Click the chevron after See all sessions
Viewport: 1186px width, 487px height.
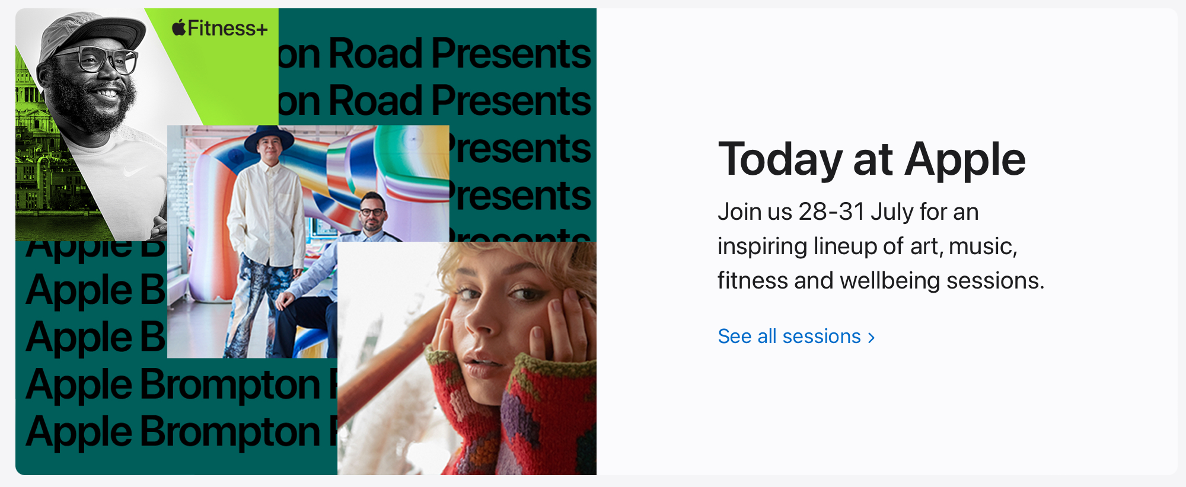[x=871, y=337]
